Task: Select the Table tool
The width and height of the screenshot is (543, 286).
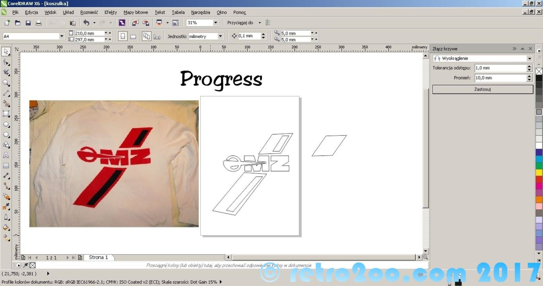Action: coord(6,166)
